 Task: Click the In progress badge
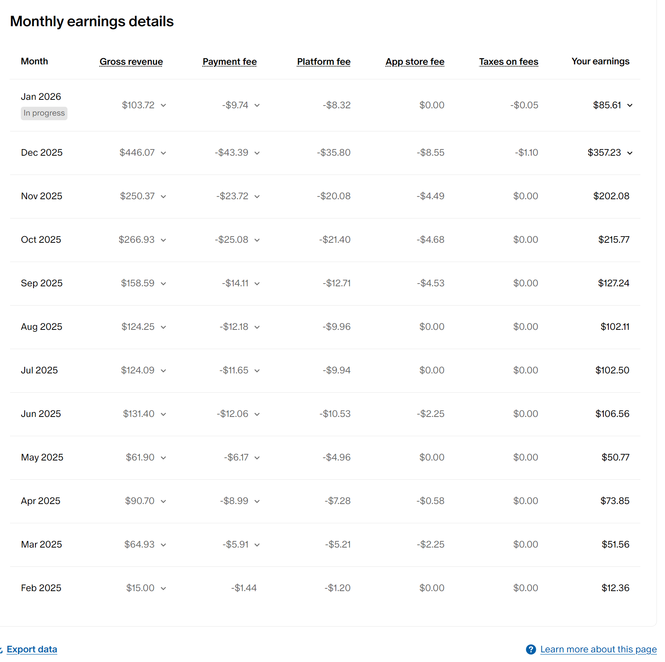click(x=44, y=113)
